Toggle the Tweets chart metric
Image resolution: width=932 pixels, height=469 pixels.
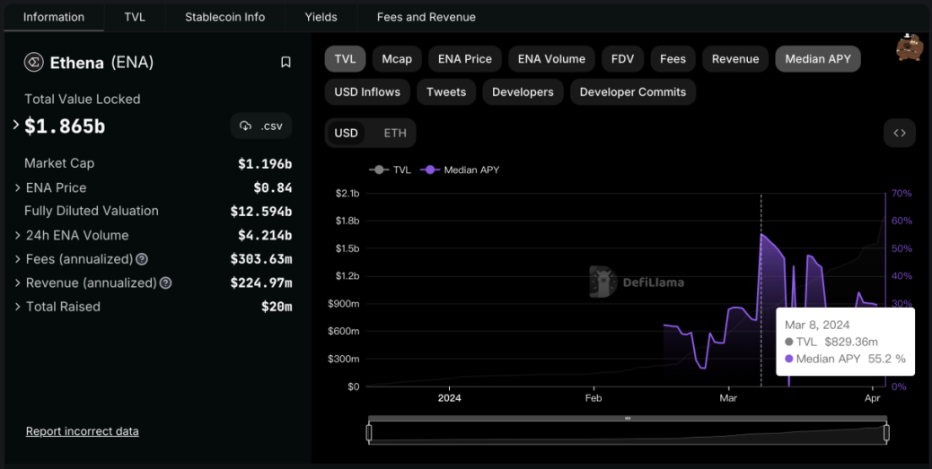pos(446,92)
